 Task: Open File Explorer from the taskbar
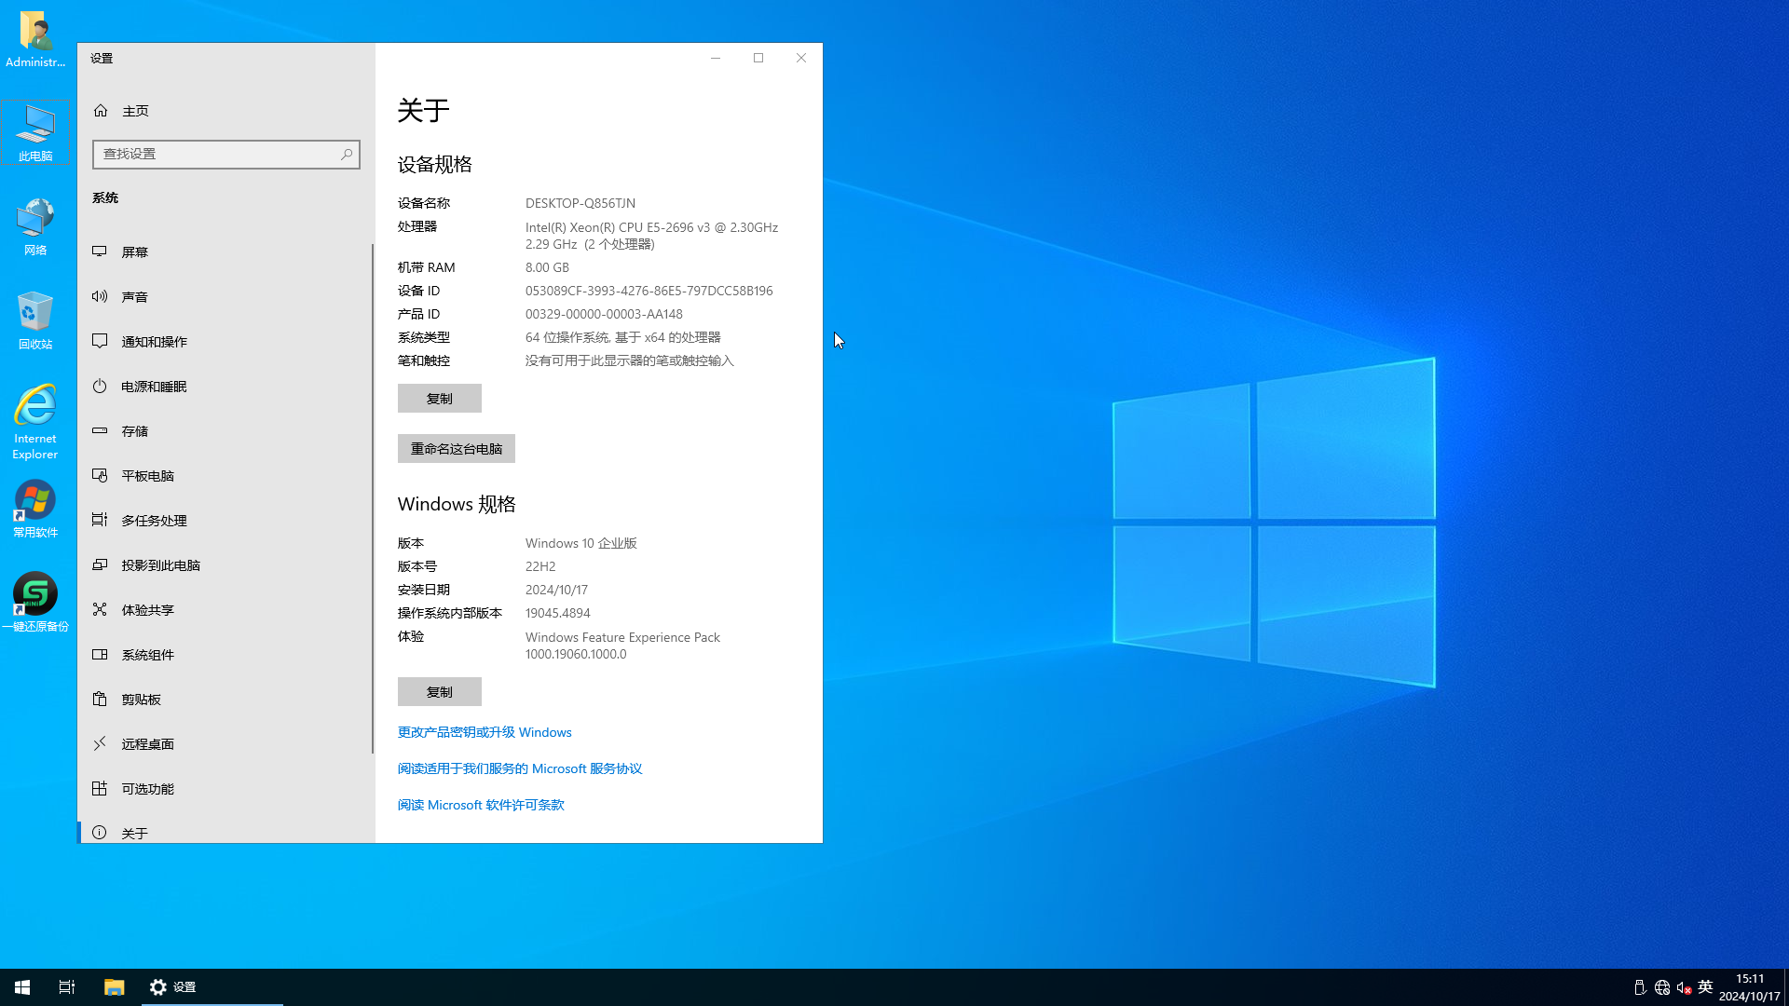[114, 987]
